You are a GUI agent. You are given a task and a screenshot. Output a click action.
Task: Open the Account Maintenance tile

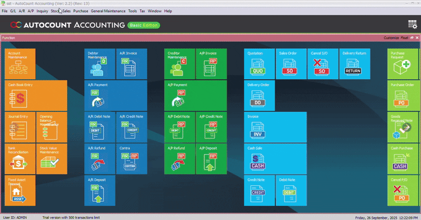point(21,64)
